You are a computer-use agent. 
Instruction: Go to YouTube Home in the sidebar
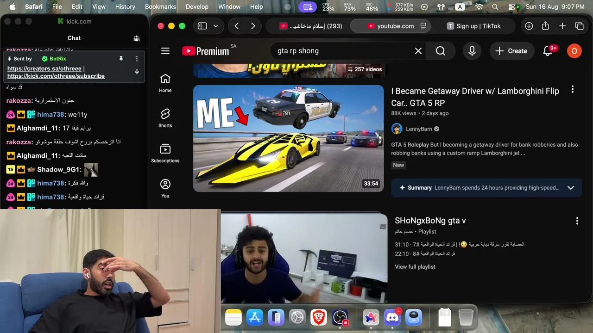pos(165,84)
